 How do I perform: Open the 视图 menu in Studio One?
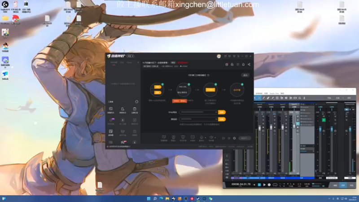(x=266, y=93)
